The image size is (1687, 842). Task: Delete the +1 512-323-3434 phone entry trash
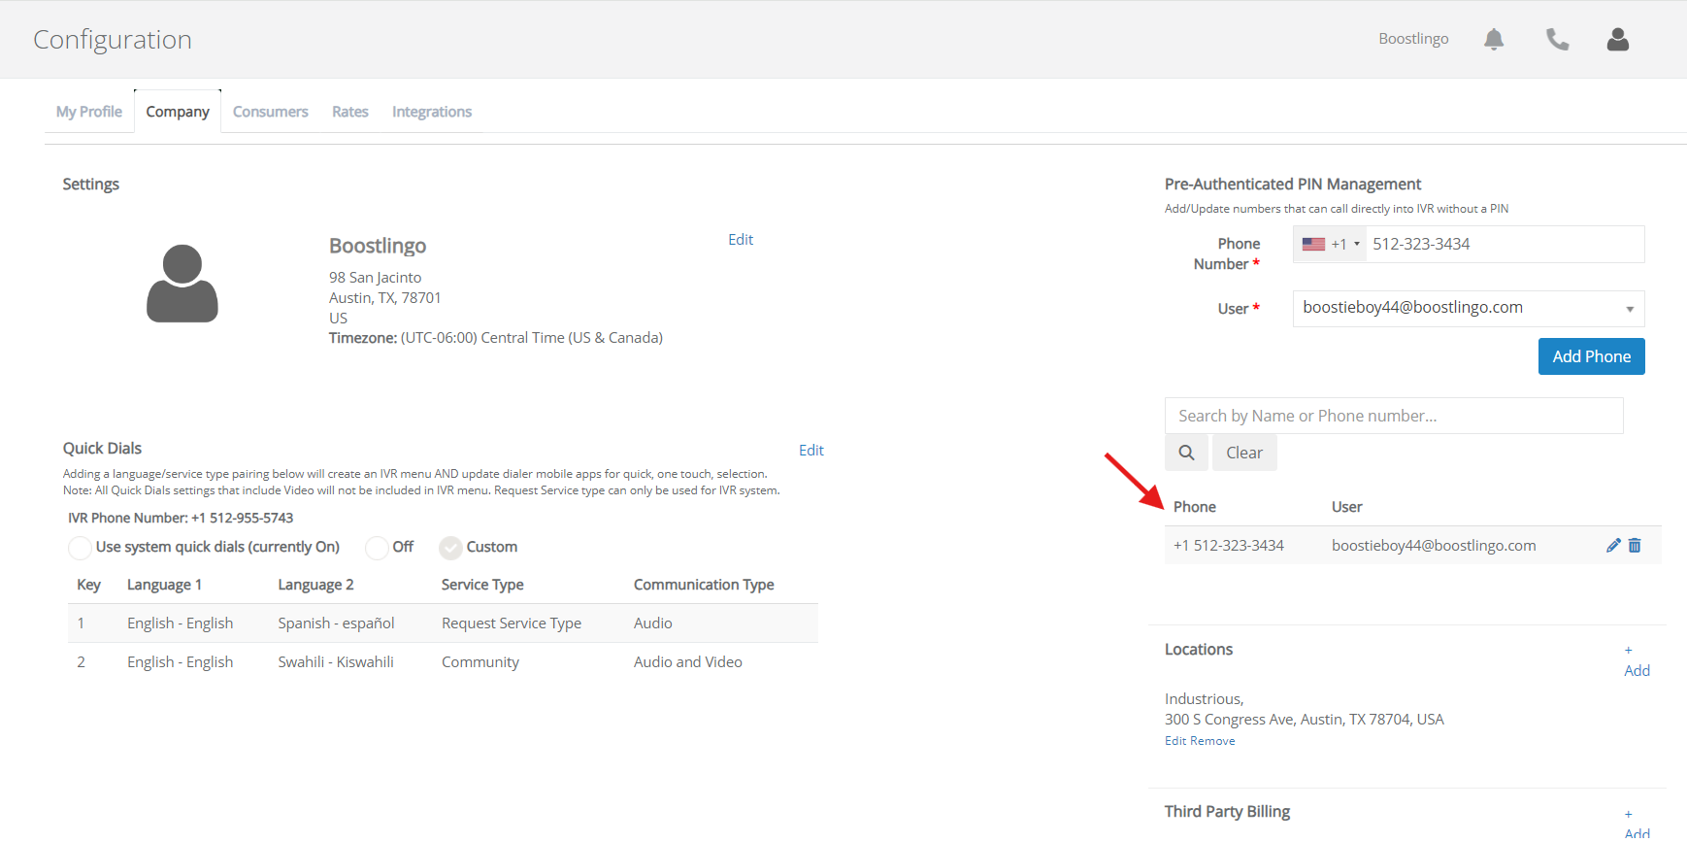click(1635, 546)
